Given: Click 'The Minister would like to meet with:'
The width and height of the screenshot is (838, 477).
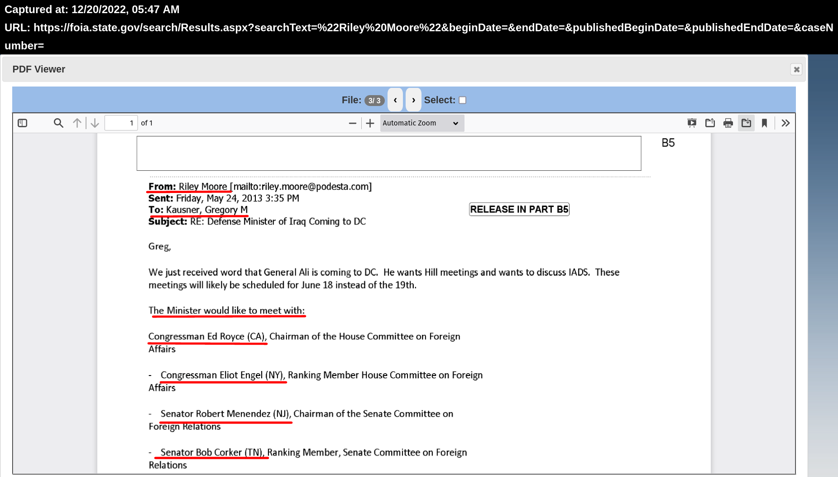Looking at the screenshot, I should (x=226, y=311).
